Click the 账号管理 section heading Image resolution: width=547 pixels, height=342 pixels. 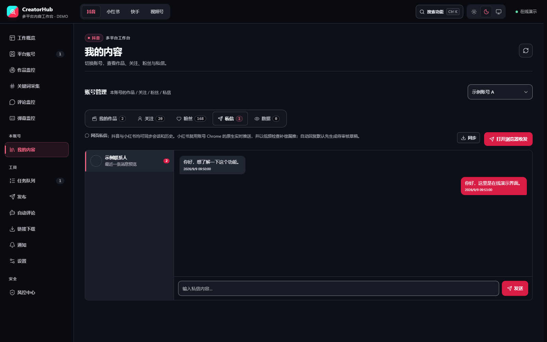click(96, 92)
